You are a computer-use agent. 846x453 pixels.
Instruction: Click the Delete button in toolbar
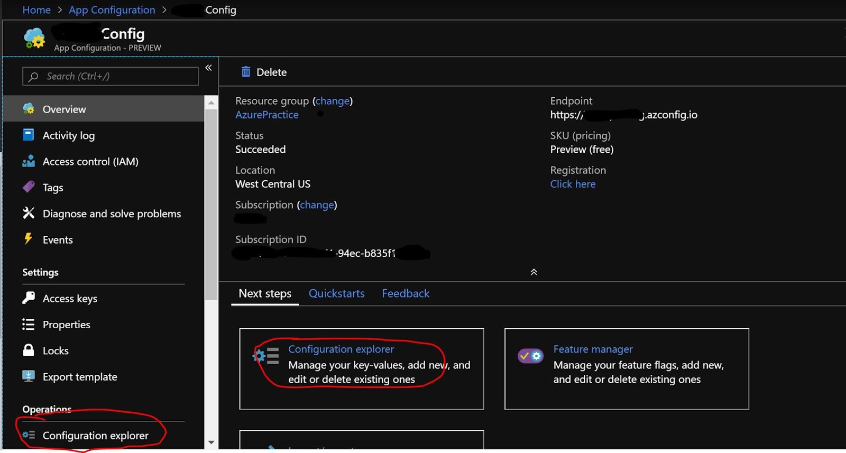tap(264, 72)
